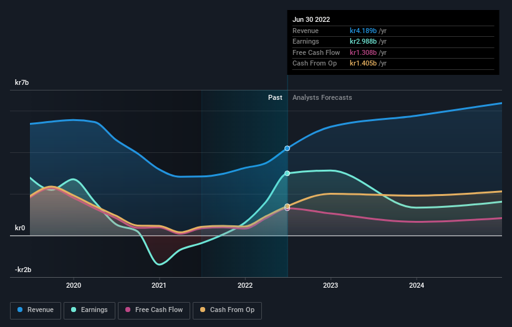The width and height of the screenshot is (512, 327).
Task: Toggle the Cash From Op legend button
Action: tap(227, 310)
